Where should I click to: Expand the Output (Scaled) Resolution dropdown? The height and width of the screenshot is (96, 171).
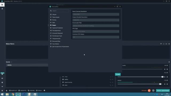tap(96, 20)
